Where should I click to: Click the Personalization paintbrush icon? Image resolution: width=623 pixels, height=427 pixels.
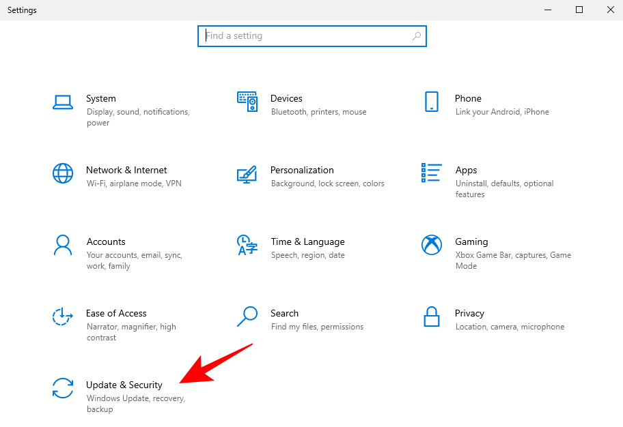coord(247,173)
